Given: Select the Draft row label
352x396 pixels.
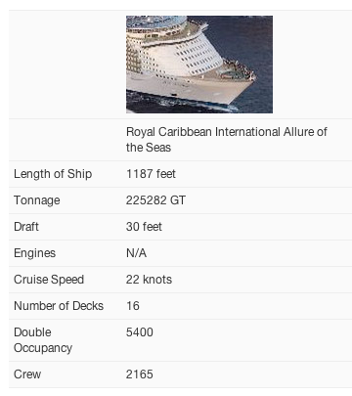Looking at the screenshot, I should click(26, 227).
